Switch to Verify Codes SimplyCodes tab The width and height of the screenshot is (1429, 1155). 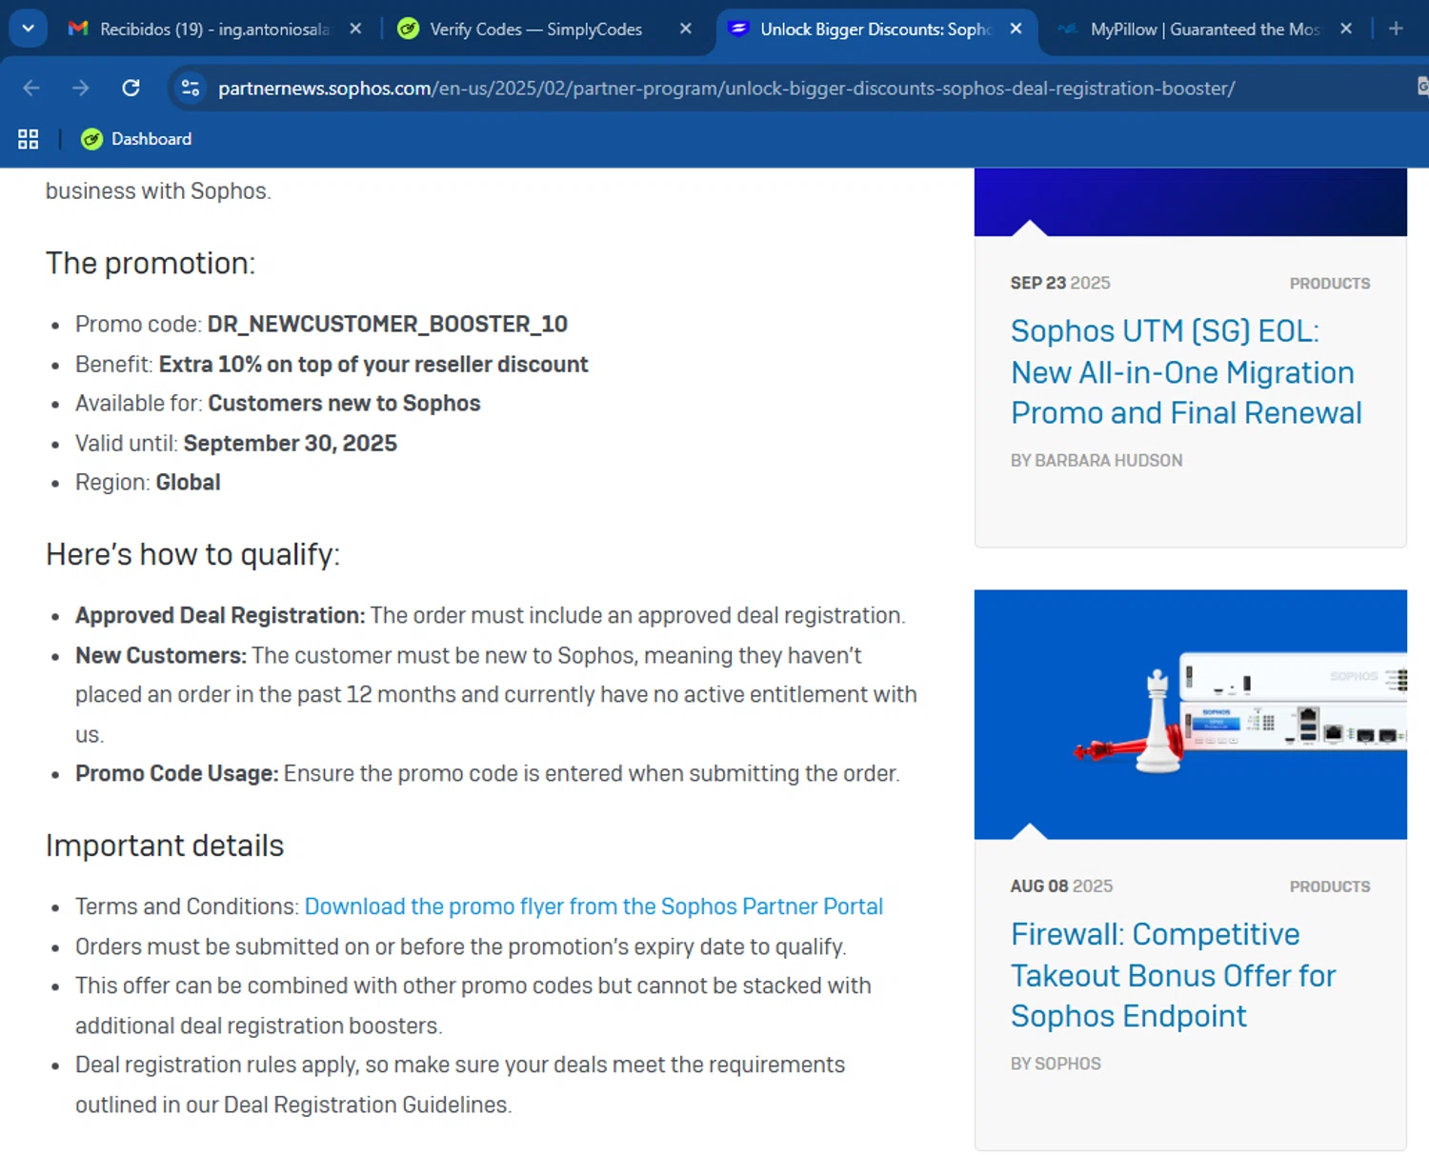[x=535, y=30]
